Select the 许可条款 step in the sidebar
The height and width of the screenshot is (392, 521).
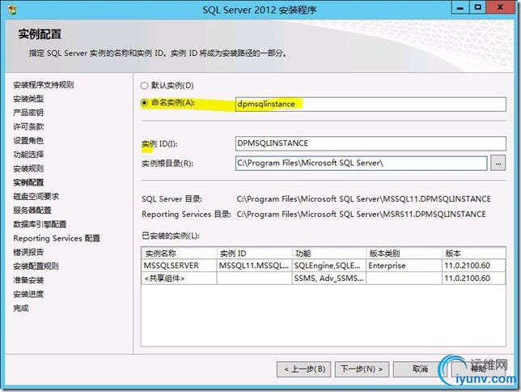[x=28, y=127]
